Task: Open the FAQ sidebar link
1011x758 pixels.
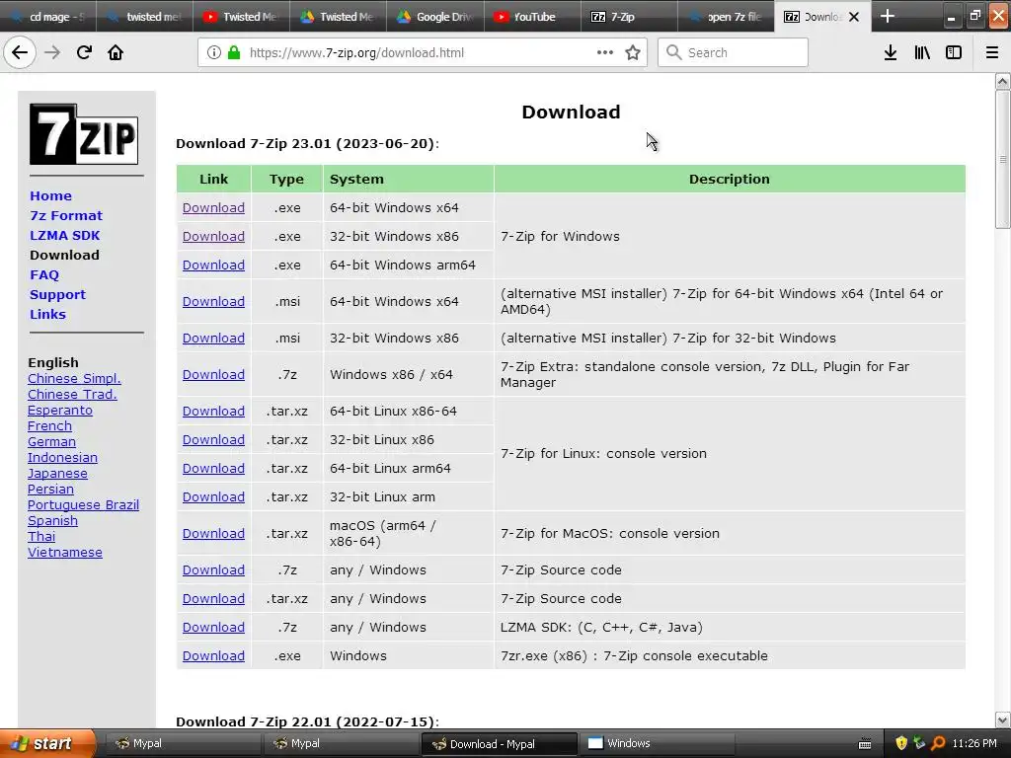Action: click(43, 275)
